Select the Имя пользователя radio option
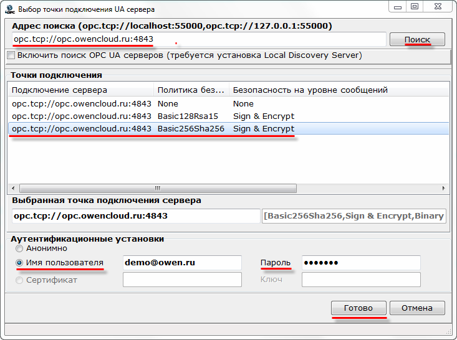 tap(20, 263)
